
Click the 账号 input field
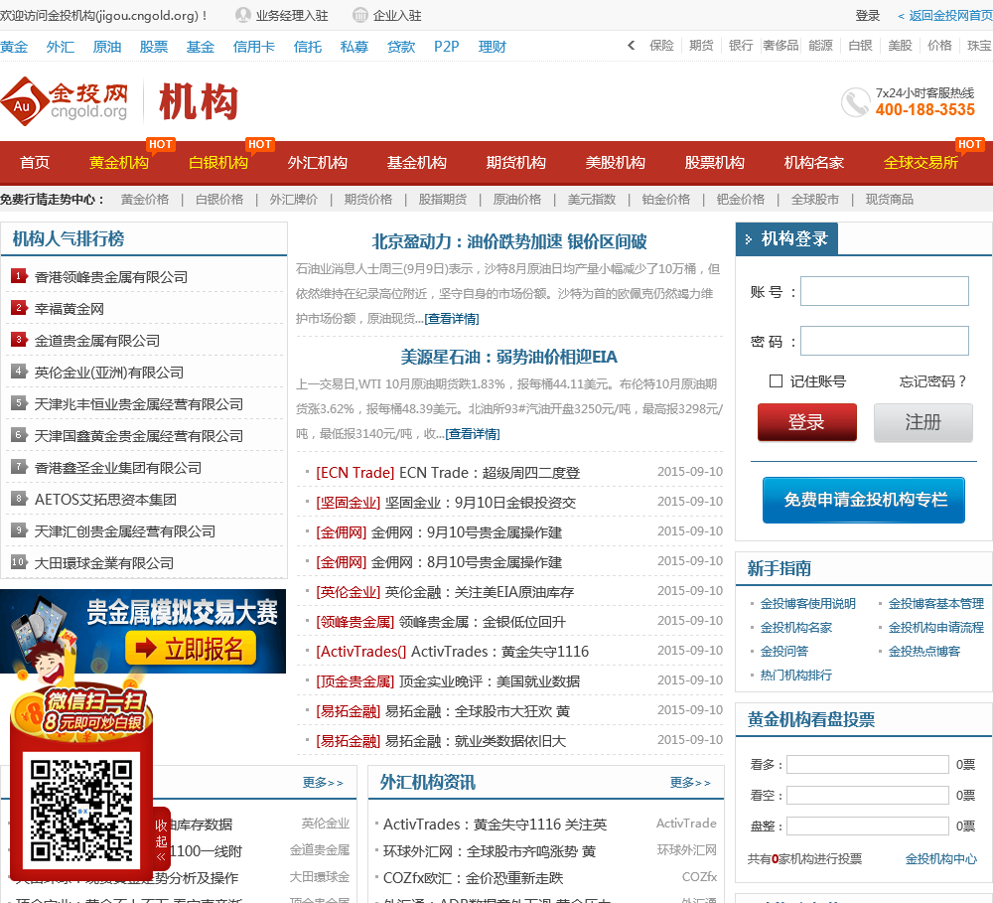pos(884,291)
